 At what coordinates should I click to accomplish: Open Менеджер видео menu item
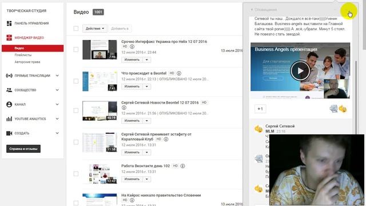click(x=29, y=38)
